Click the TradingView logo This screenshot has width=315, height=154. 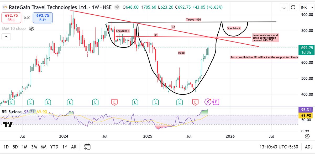8,125
